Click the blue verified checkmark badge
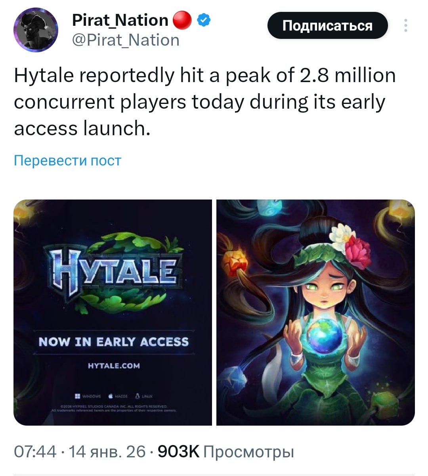Viewport: 428px width, 476px height. pos(204,20)
